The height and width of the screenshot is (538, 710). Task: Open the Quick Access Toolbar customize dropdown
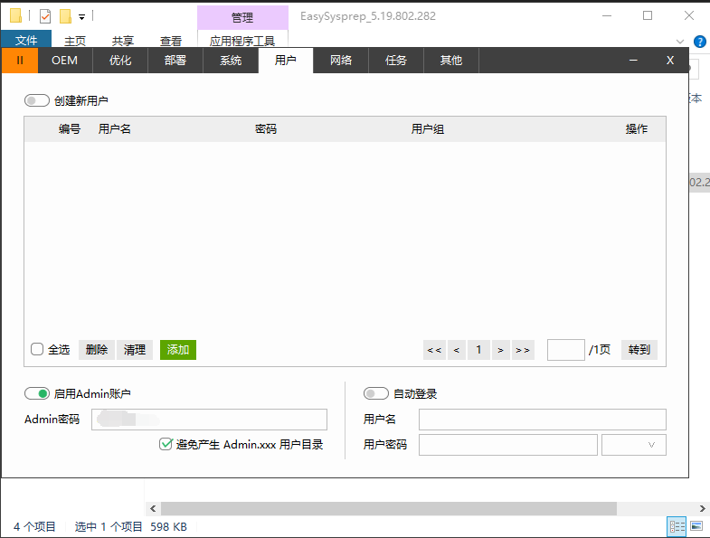point(81,16)
